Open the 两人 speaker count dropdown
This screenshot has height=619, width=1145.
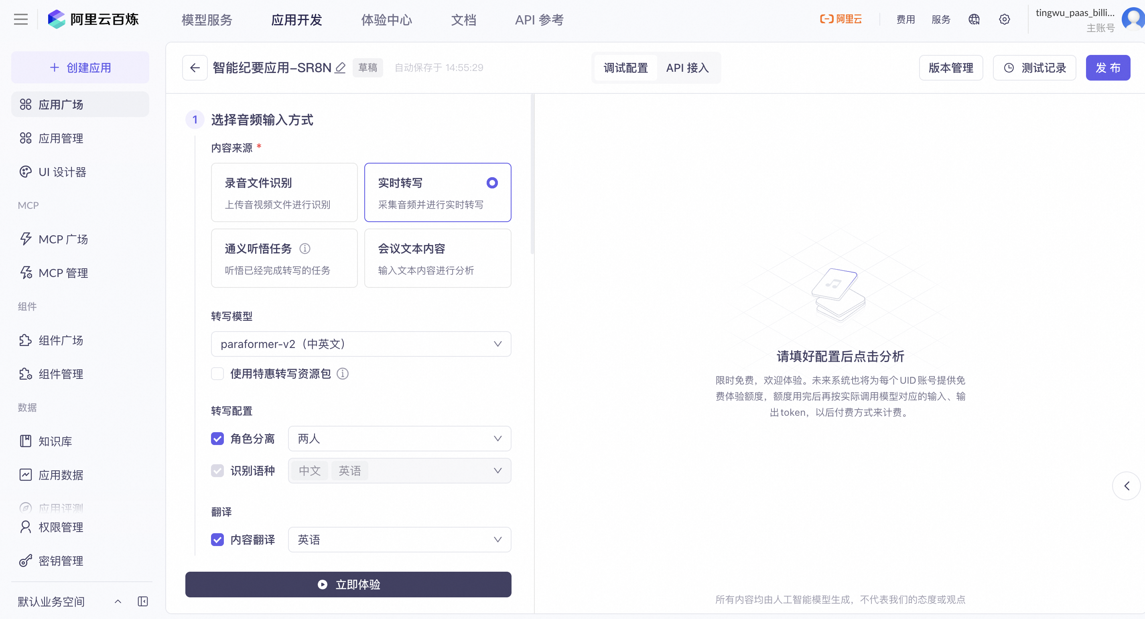pos(399,439)
